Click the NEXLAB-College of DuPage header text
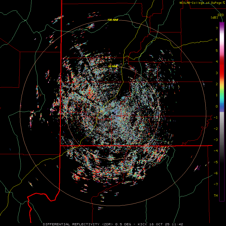 pos(202,3)
